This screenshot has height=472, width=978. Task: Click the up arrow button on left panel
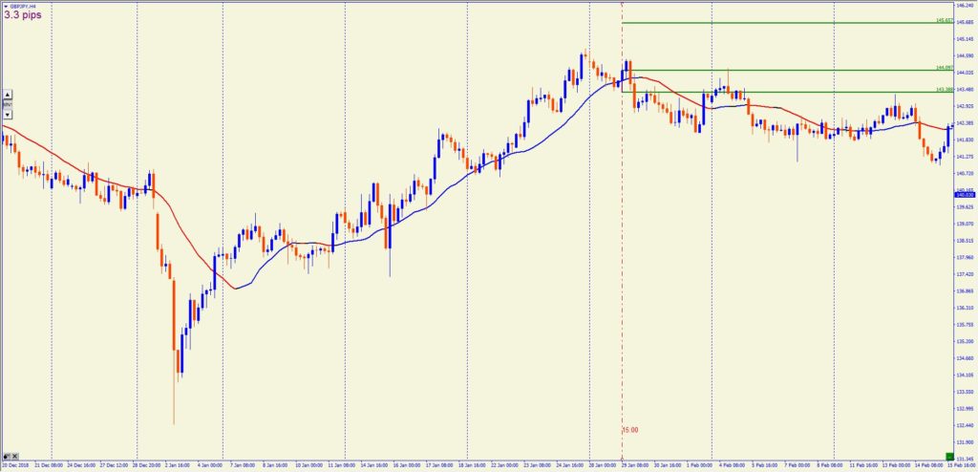(x=7, y=94)
